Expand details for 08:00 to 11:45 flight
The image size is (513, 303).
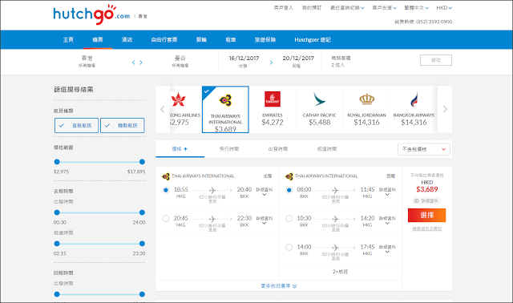387,192
